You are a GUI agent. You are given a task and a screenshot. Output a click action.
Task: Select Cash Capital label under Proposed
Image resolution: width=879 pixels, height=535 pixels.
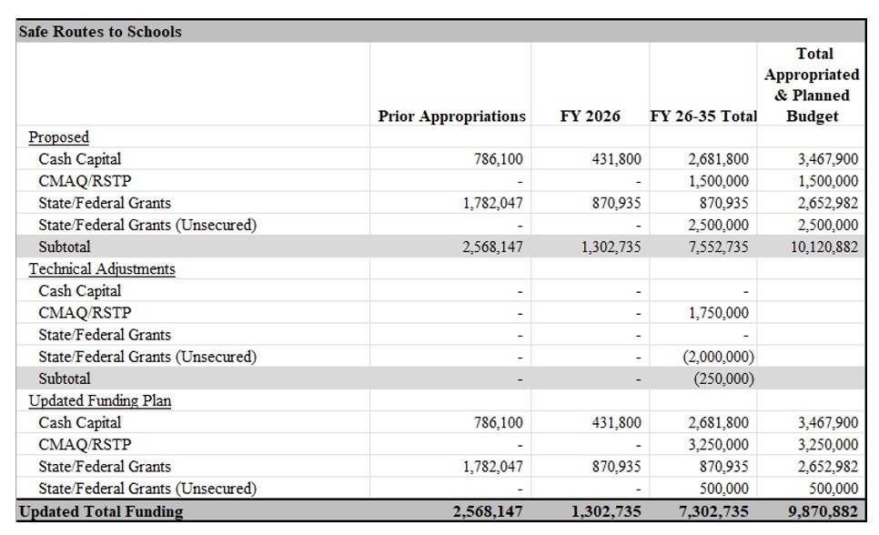(79, 159)
